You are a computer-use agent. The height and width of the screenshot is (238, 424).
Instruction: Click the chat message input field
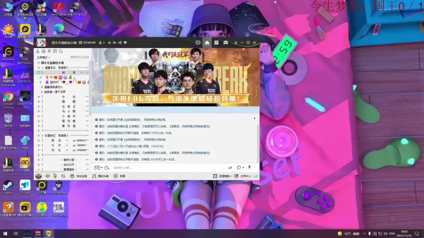coord(169,168)
